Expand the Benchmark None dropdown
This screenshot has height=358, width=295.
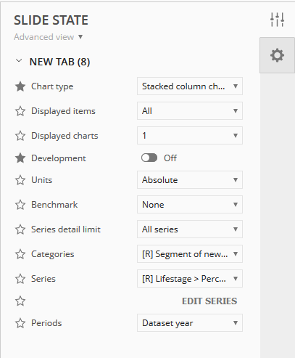(190, 205)
